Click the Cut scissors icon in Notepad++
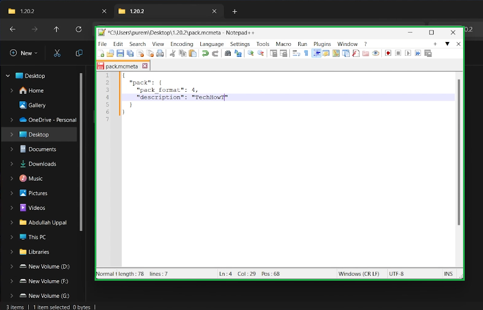Screen dimensions: 483x310 pyautogui.click(x=173, y=54)
